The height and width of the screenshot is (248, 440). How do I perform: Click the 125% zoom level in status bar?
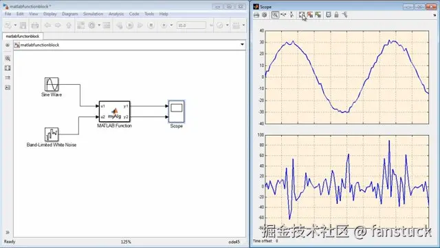click(x=126, y=242)
